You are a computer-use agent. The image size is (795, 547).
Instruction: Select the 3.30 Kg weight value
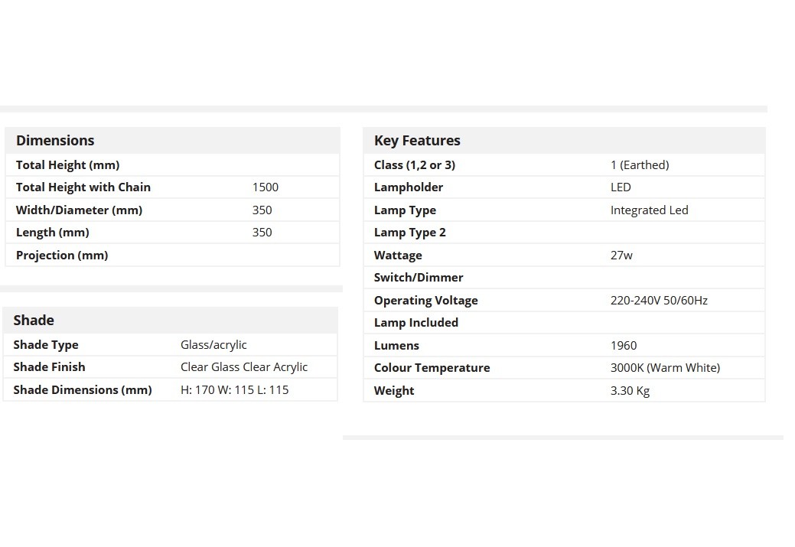coord(630,390)
